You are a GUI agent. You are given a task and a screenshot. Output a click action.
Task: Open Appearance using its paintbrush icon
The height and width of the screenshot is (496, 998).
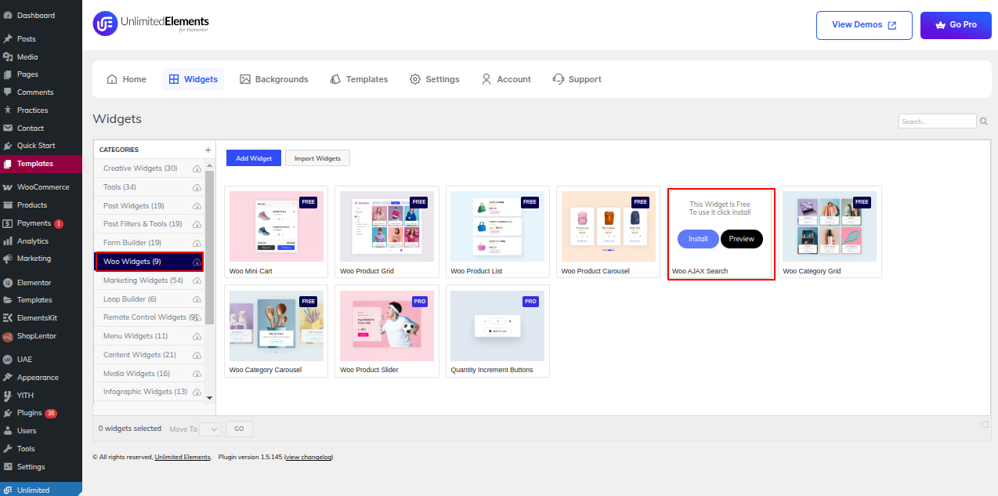(8, 378)
